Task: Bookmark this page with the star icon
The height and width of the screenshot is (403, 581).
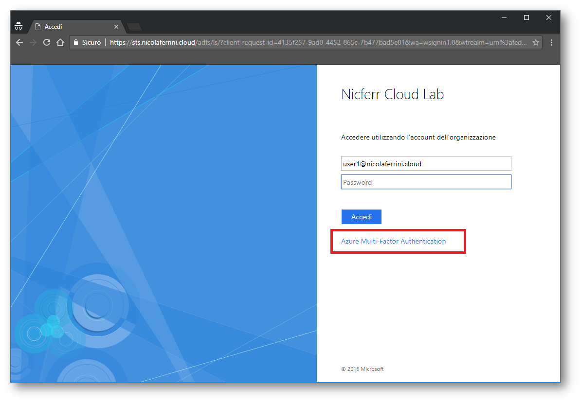Action: pyautogui.click(x=535, y=43)
